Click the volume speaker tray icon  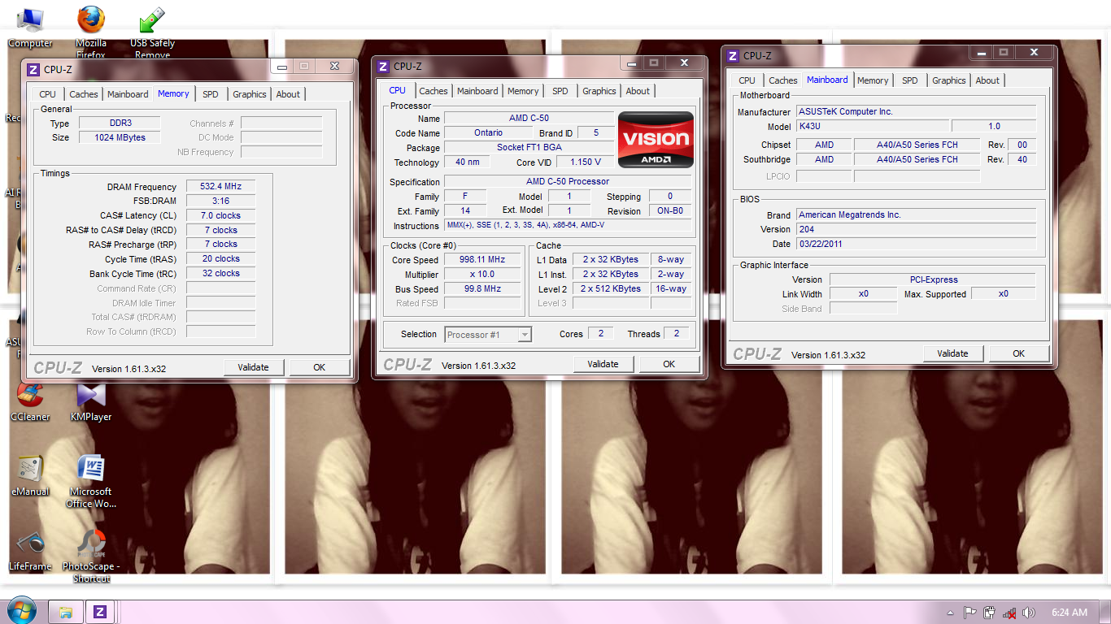(x=1028, y=613)
